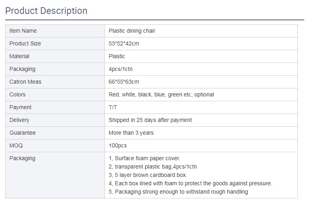Select the 66*55*63cm carton measurement
325x202 pixels.
click(124, 82)
